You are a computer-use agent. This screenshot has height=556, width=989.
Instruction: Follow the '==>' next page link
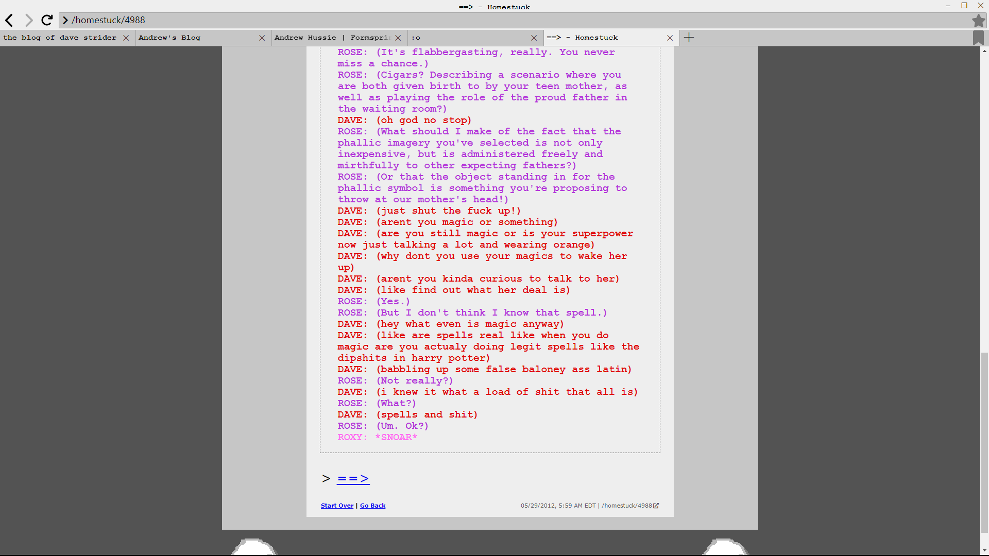[353, 479]
